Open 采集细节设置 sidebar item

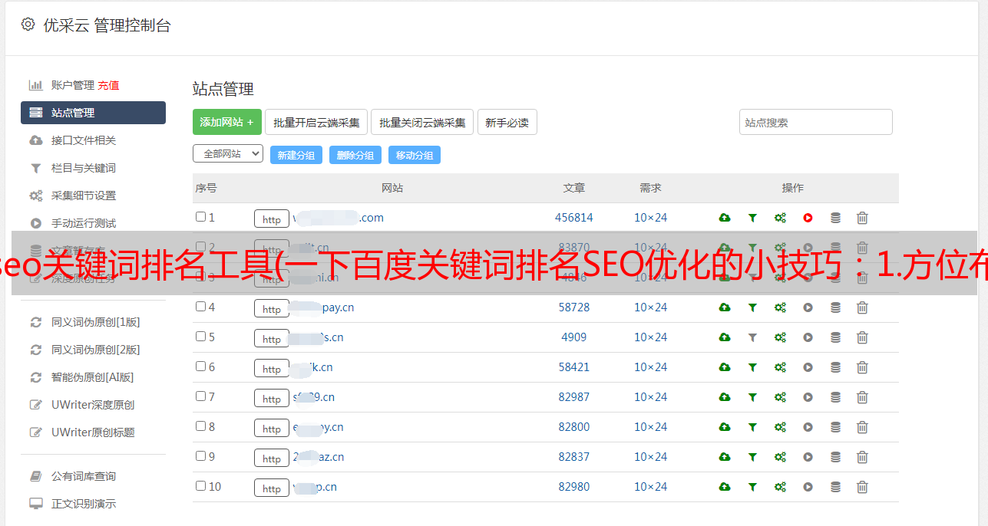[84, 196]
